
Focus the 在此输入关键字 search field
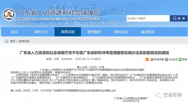[x=148, y=18]
